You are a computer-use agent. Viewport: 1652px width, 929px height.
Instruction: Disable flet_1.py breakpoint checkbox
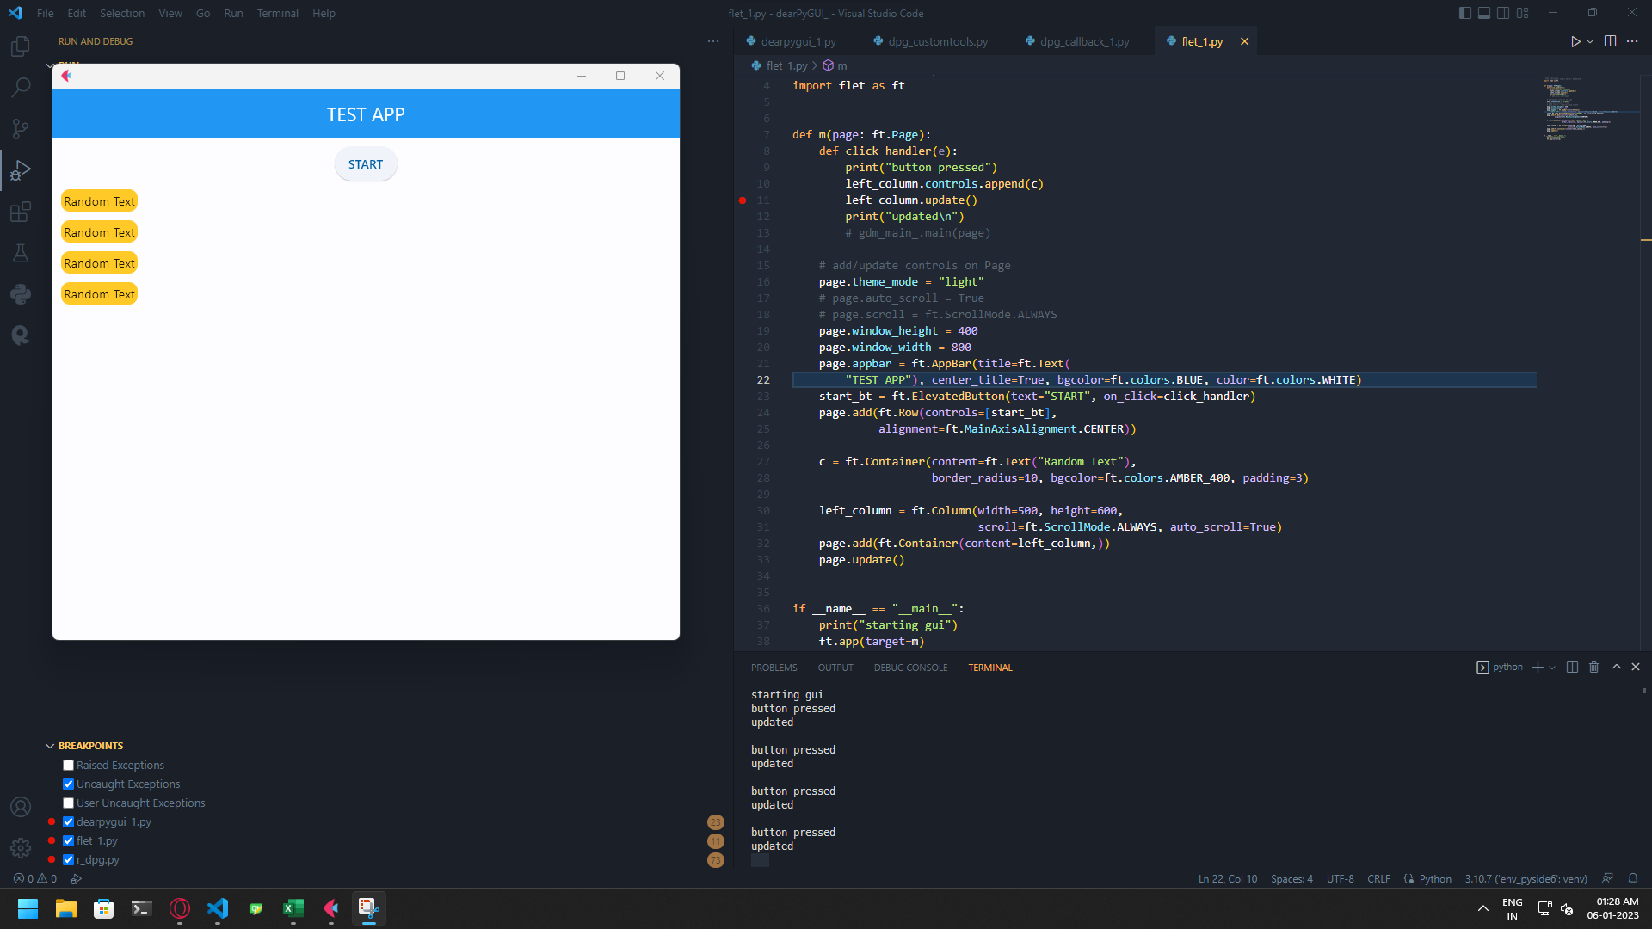click(x=68, y=841)
